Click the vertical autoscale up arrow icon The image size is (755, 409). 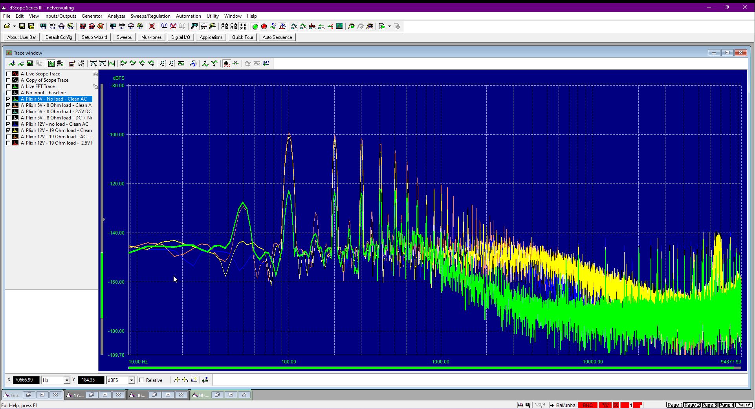pos(205,64)
